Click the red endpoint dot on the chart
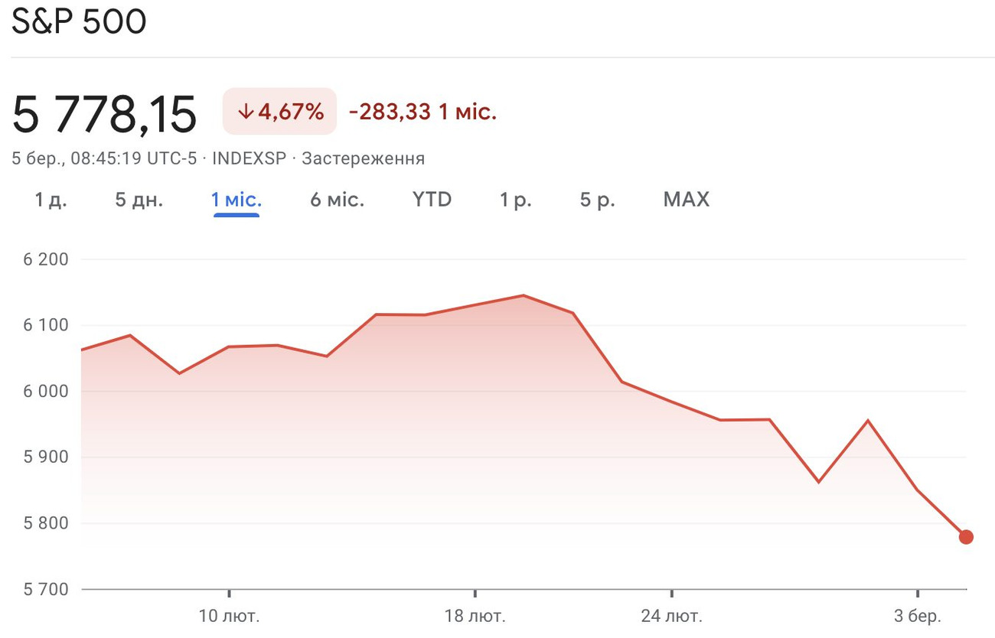The height and width of the screenshot is (638, 995). (x=966, y=537)
